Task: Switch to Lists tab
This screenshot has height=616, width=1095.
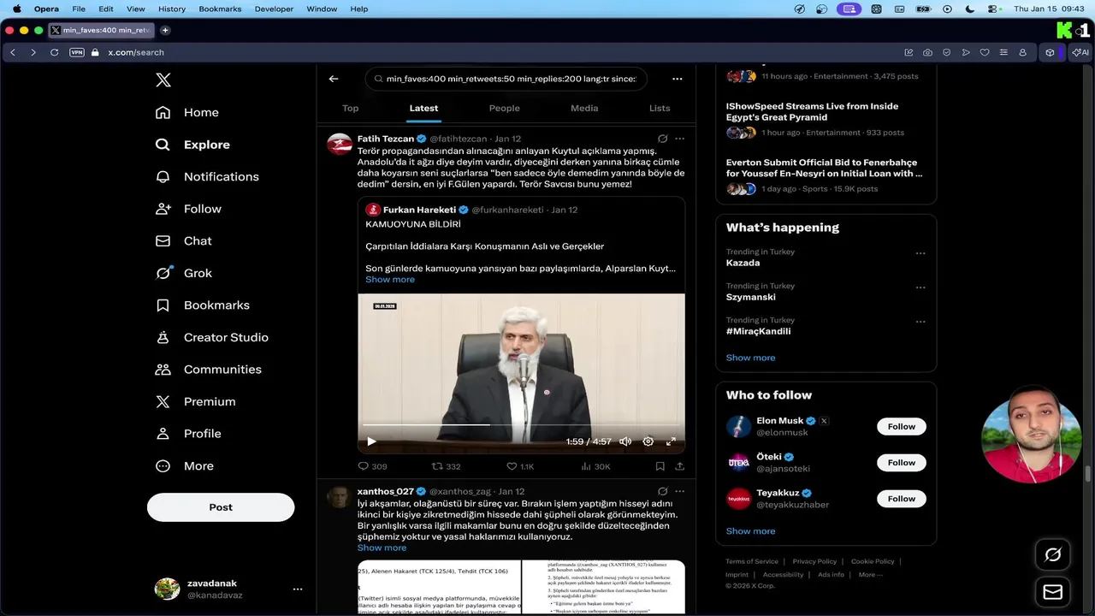Action: tap(660, 108)
